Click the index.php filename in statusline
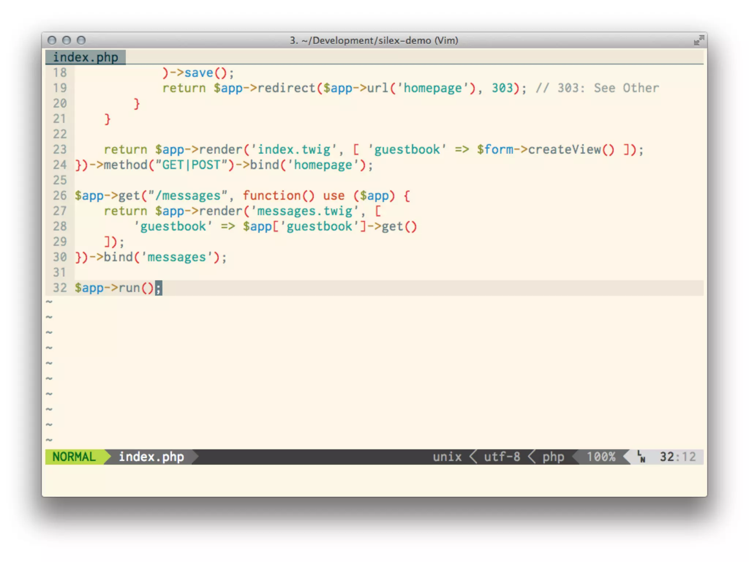 tap(151, 457)
